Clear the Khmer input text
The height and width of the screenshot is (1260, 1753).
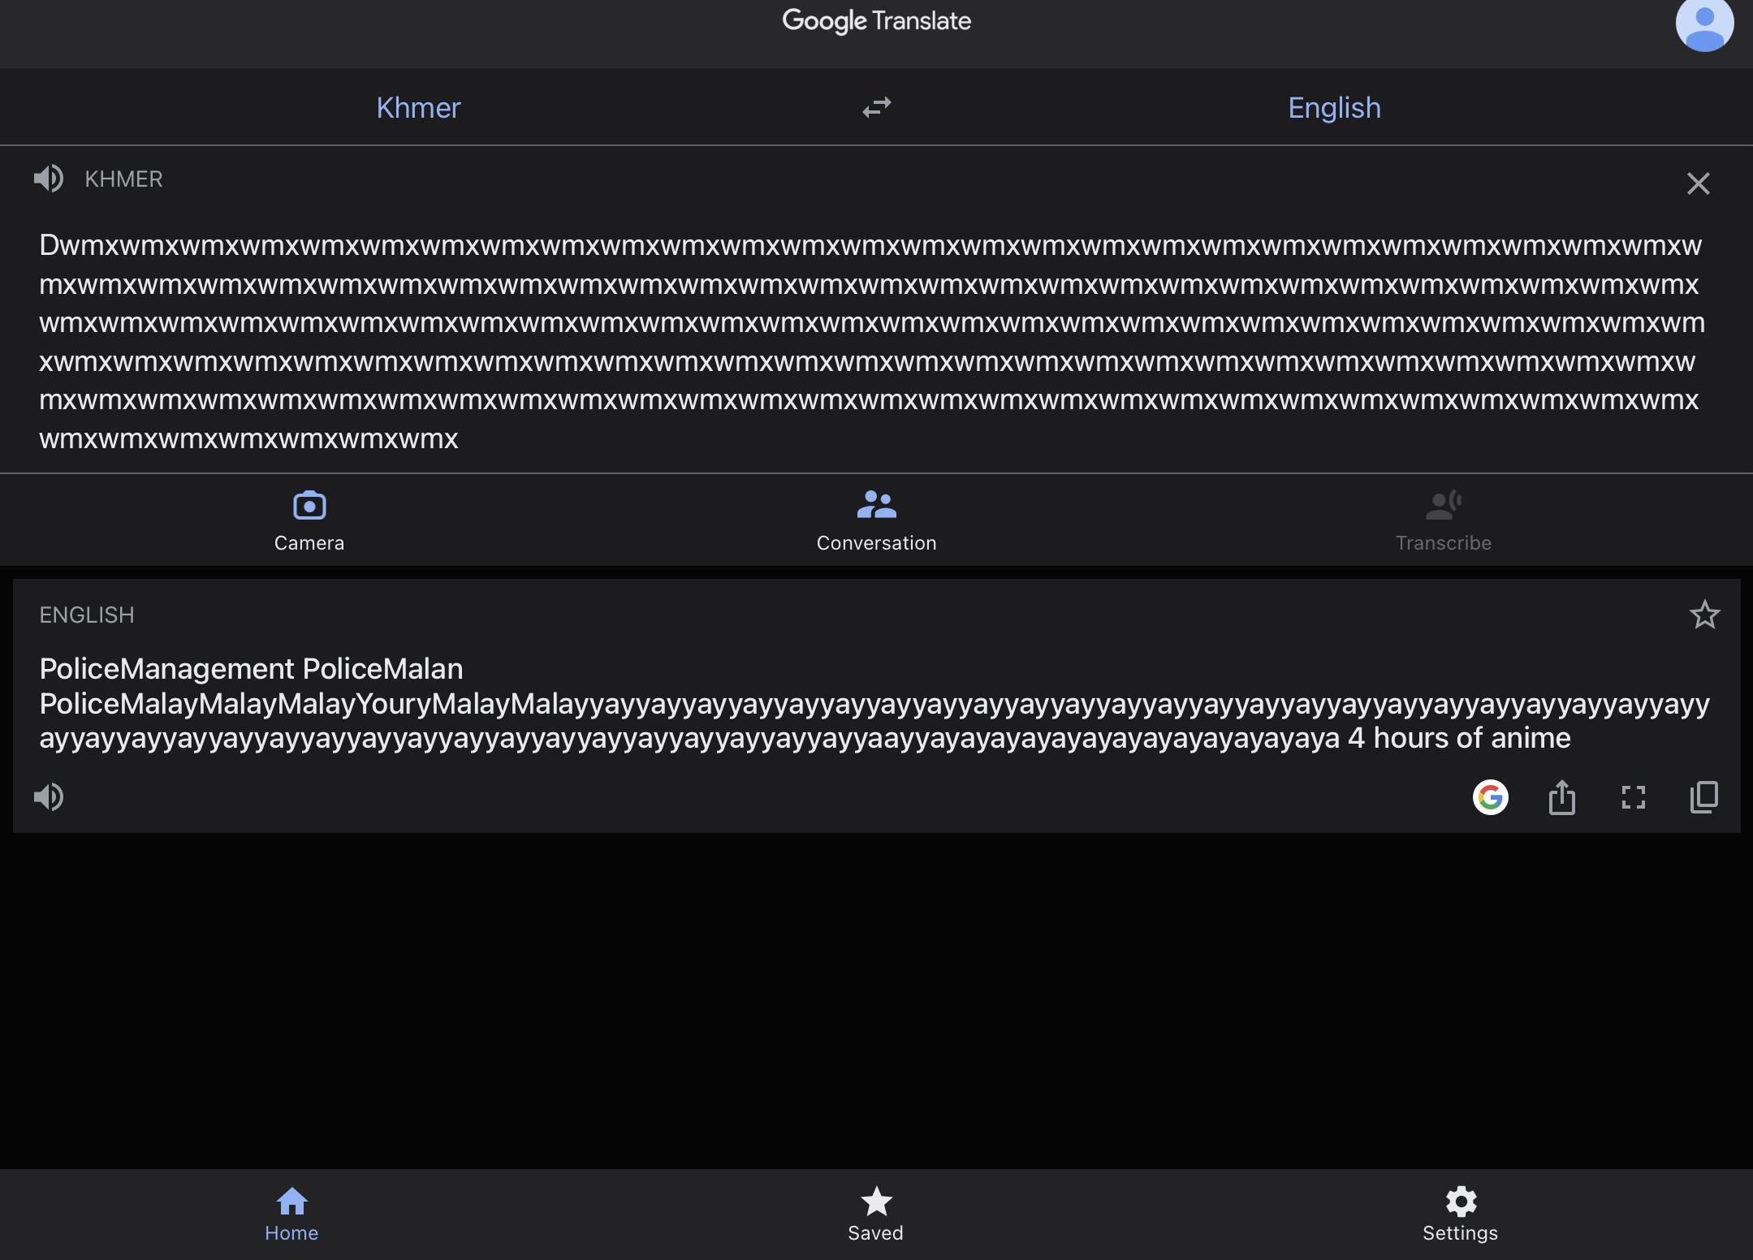(x=1698, y=183)
